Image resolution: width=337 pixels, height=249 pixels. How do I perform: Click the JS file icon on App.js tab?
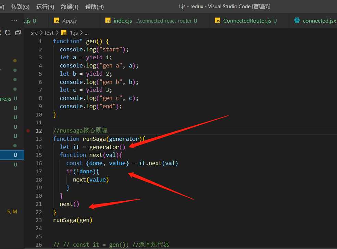(57, 21)
